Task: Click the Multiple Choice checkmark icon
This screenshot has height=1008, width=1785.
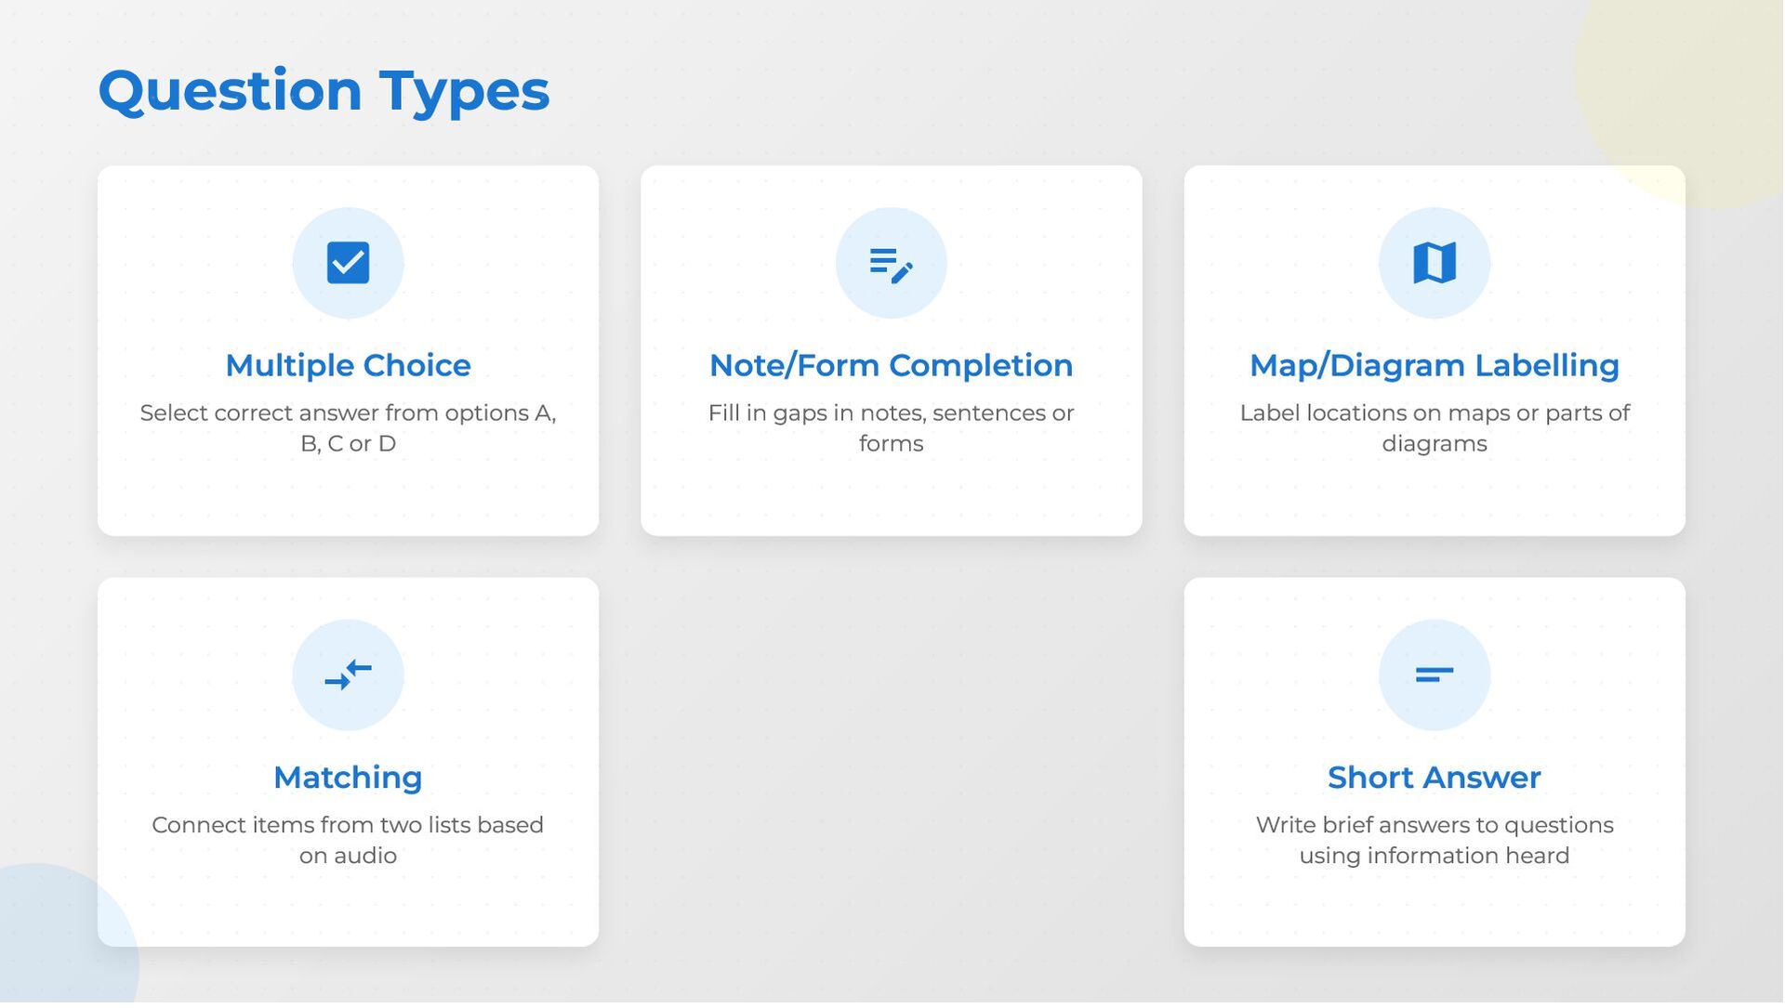Action: pyautogui.click(x=348, y=263)
